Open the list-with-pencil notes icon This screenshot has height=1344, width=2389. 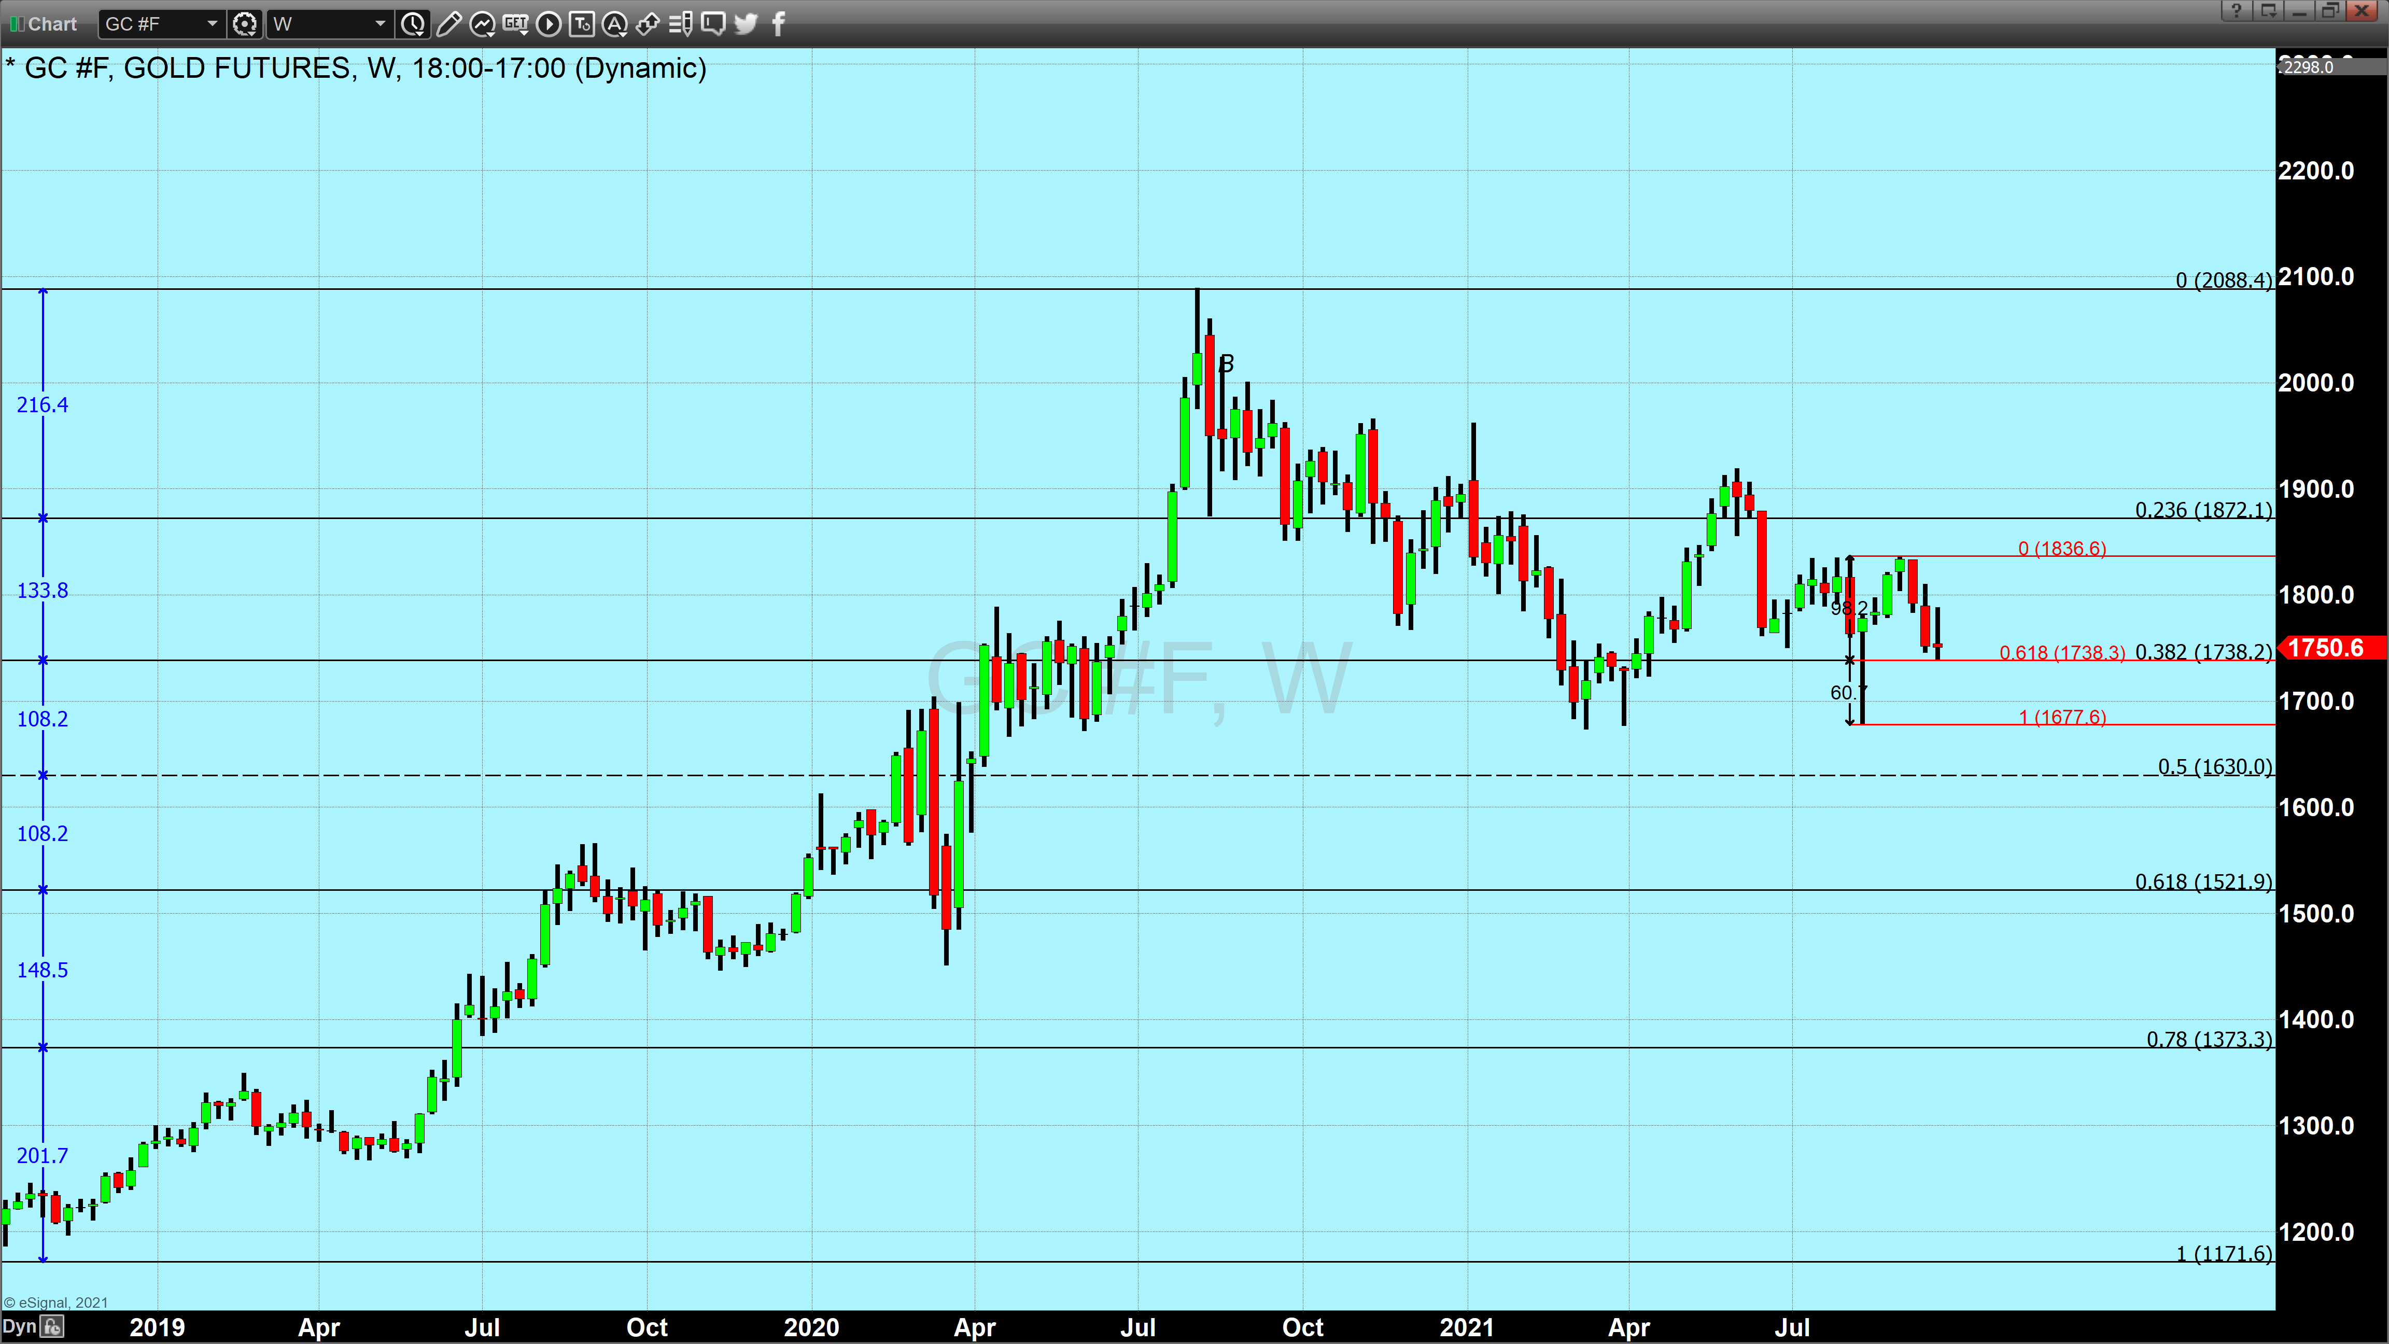tap(680, 24)
